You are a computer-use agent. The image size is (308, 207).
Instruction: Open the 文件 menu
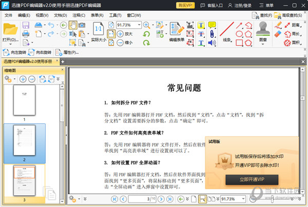(x=8, y=15)
